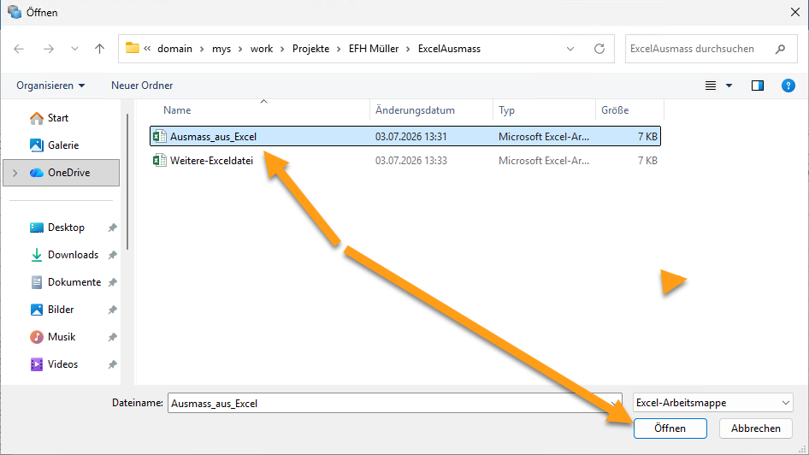Expand the OneDrive tree node
Viewport: 809px width, 455px height.
pyautogui.click(x=15, y=173)
